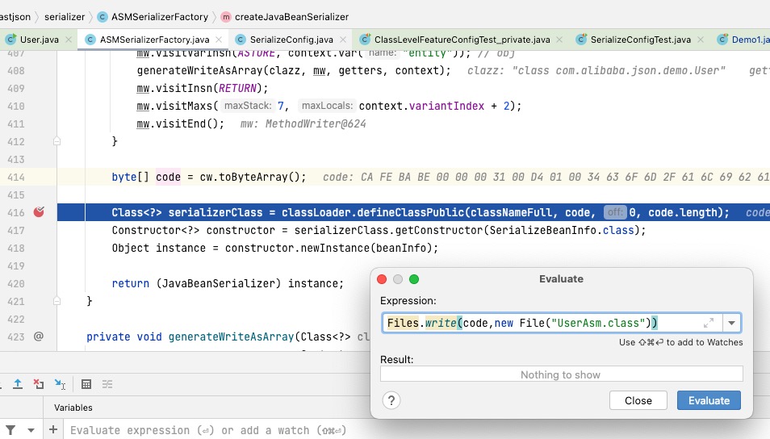Image resolution: width=770 pixels, height=439 pixels.
Task: Click defineClassPublic on line 416
Action: (411, 212)
